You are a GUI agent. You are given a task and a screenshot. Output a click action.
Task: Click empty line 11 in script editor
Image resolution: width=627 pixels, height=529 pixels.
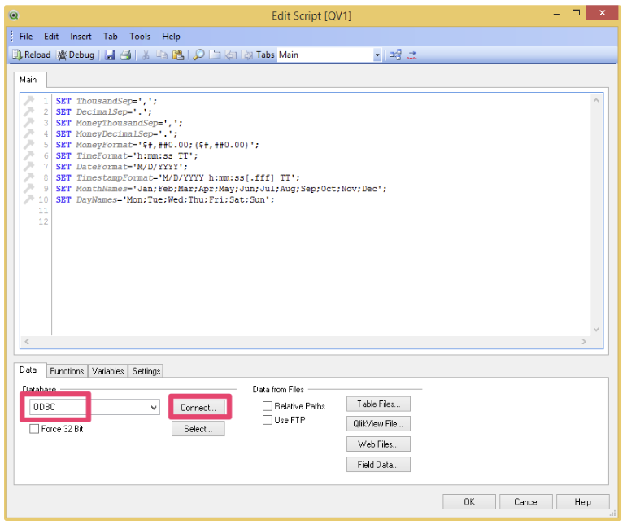tap(244, 211)
